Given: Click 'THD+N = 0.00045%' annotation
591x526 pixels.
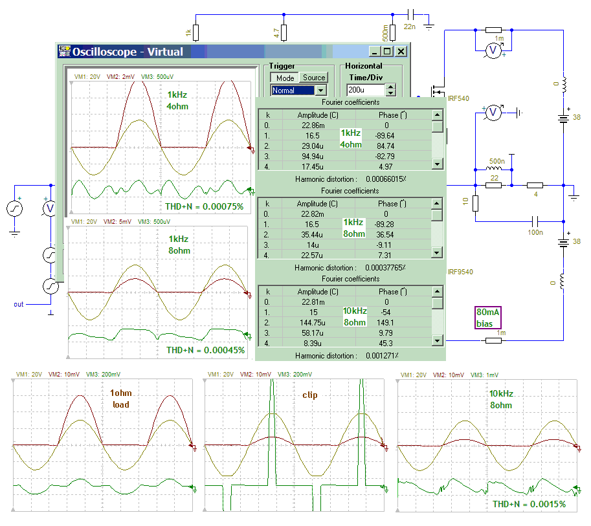Looking at the screenshot, I should tap(205, 350).
